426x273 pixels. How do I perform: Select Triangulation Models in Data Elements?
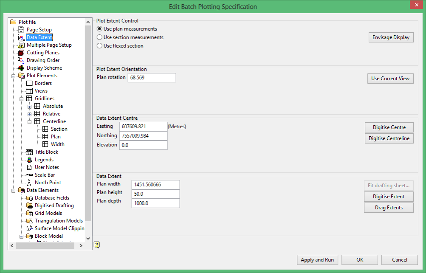59,221
